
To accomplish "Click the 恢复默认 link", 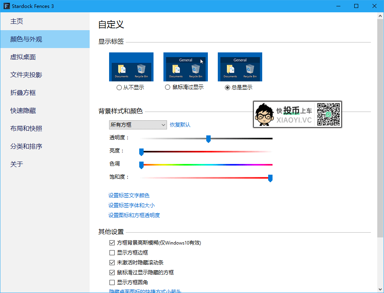I will [180, 125].
